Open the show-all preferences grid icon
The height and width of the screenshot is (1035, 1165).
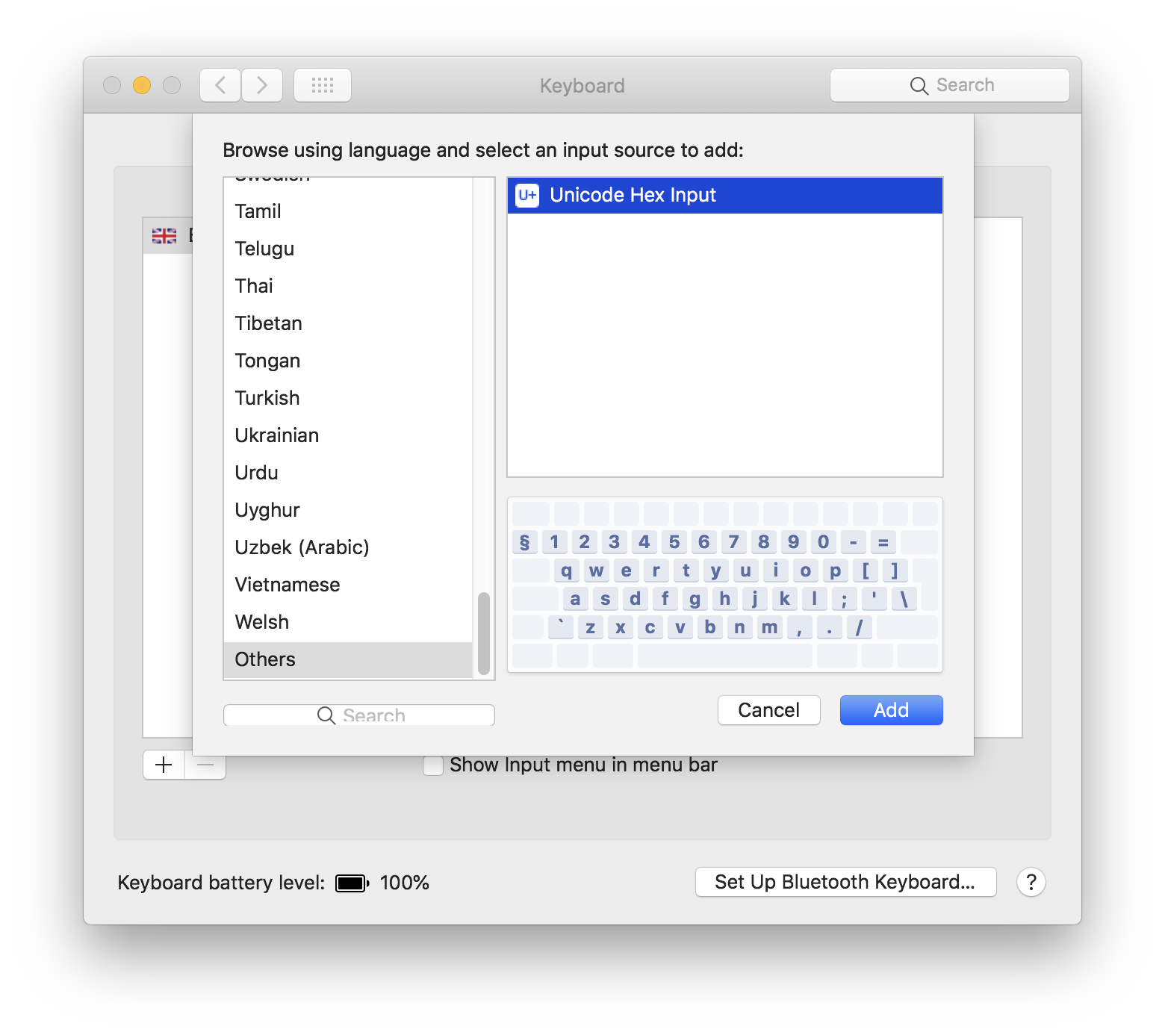click(323, 85)
